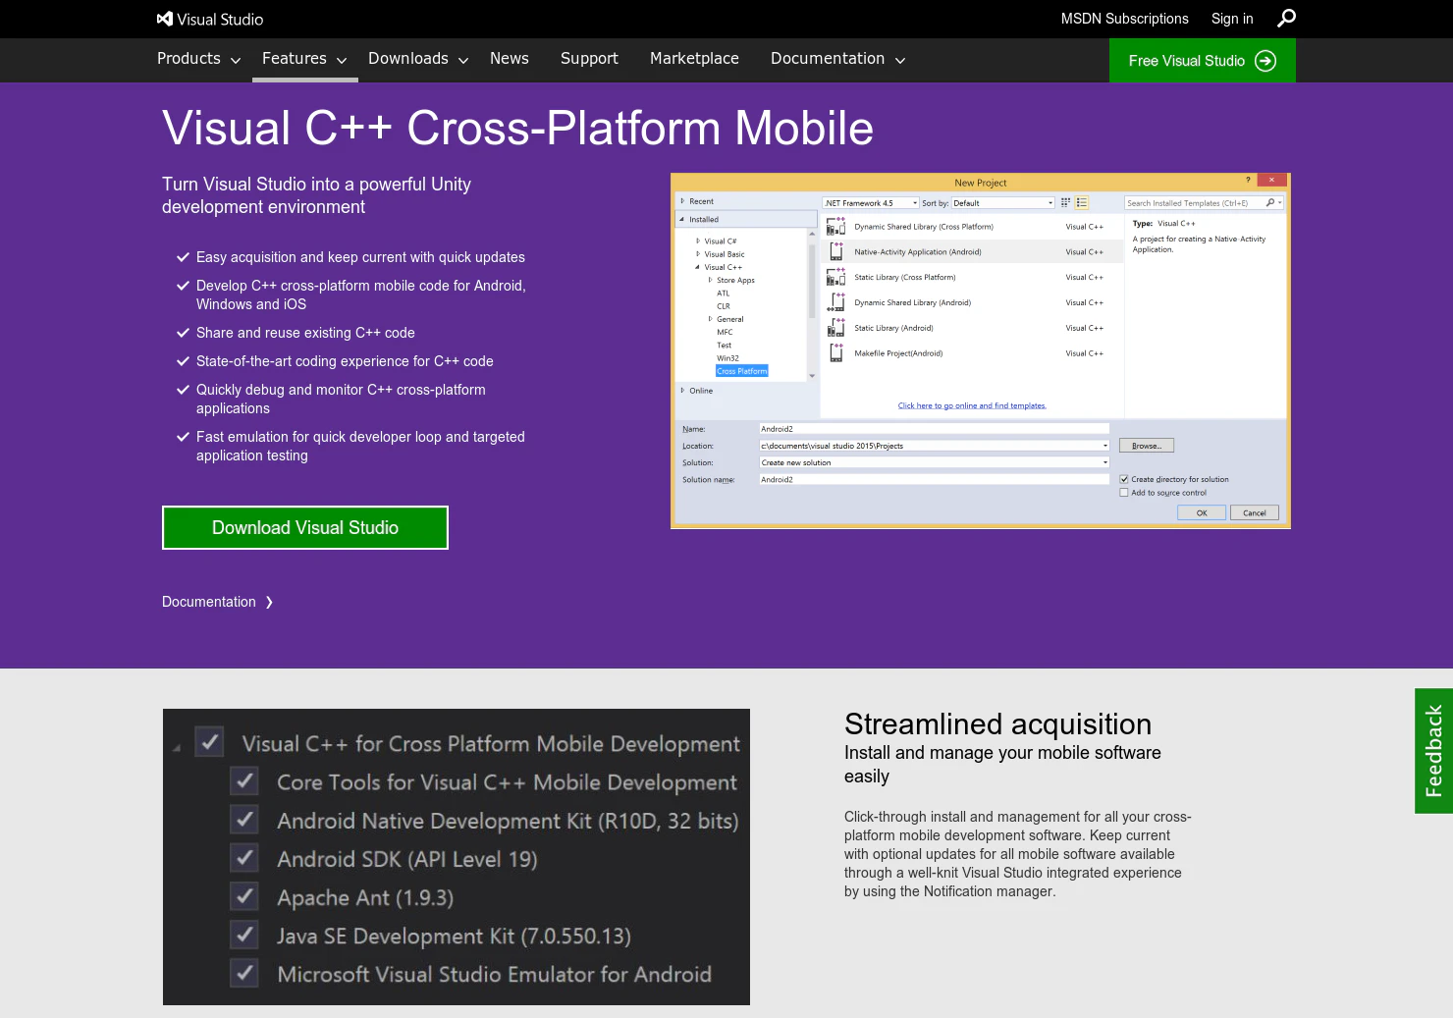Image resolution: width=1453 pixels, height=1018 pixels.
Task: Select the 'Streamlined acquisition' heading
Action: (997, 724)
